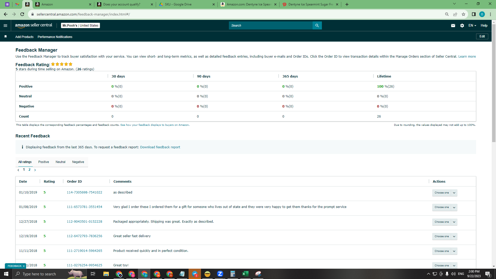Open Add Products menu item
This screenshot has height=279, width=496.
[x=24, y=37]
